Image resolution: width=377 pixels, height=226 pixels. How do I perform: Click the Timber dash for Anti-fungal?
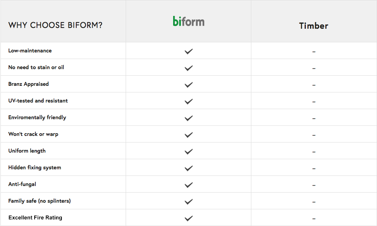pyautogui.click(x=314, y=185)
